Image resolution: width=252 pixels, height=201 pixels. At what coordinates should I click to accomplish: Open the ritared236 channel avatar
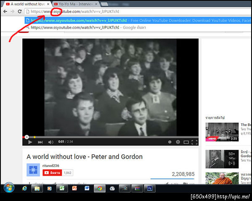pos(33,170)
